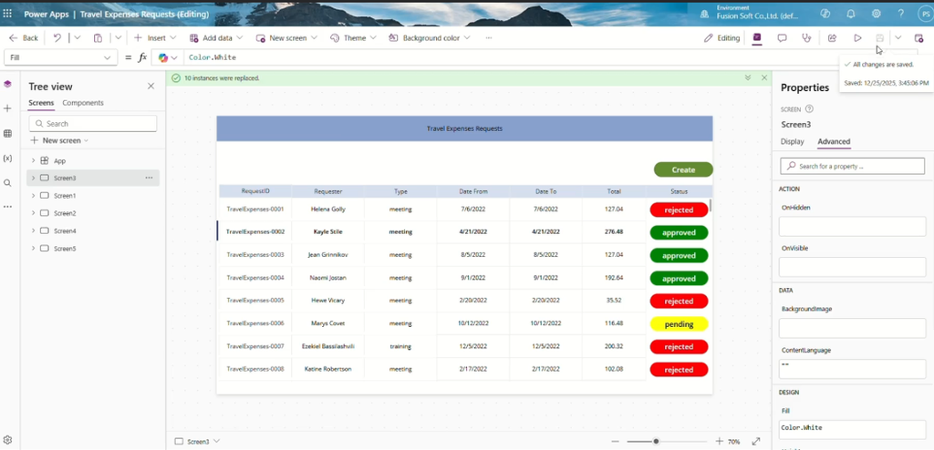934x450 pixels.
Task: Open the Screen3 selector at canvas bottom
Action: coord(197,442)
